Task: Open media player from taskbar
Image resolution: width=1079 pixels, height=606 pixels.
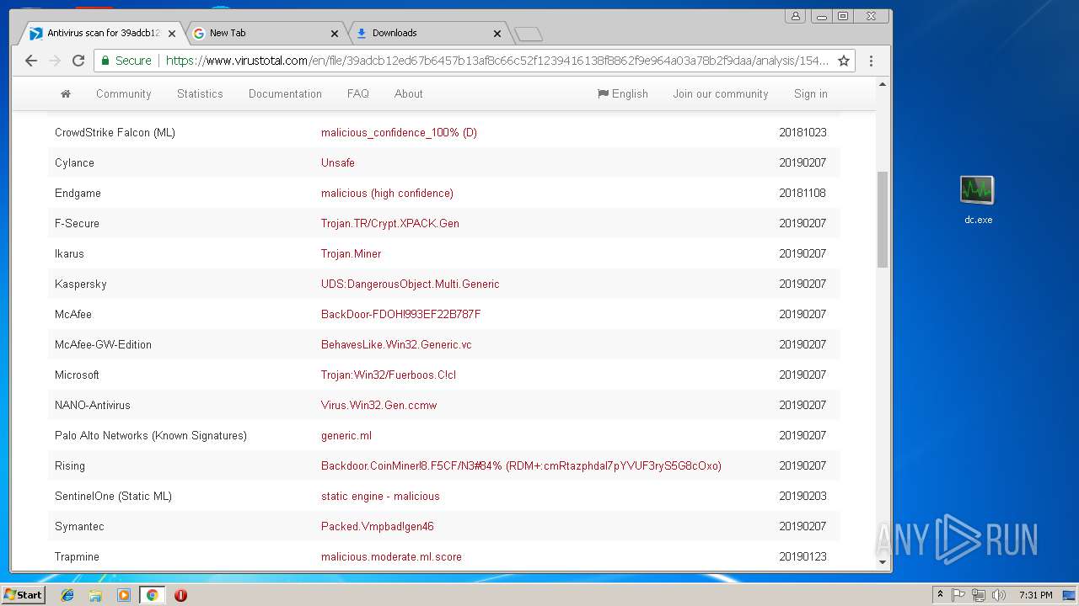Action: [x=124, y=595]
